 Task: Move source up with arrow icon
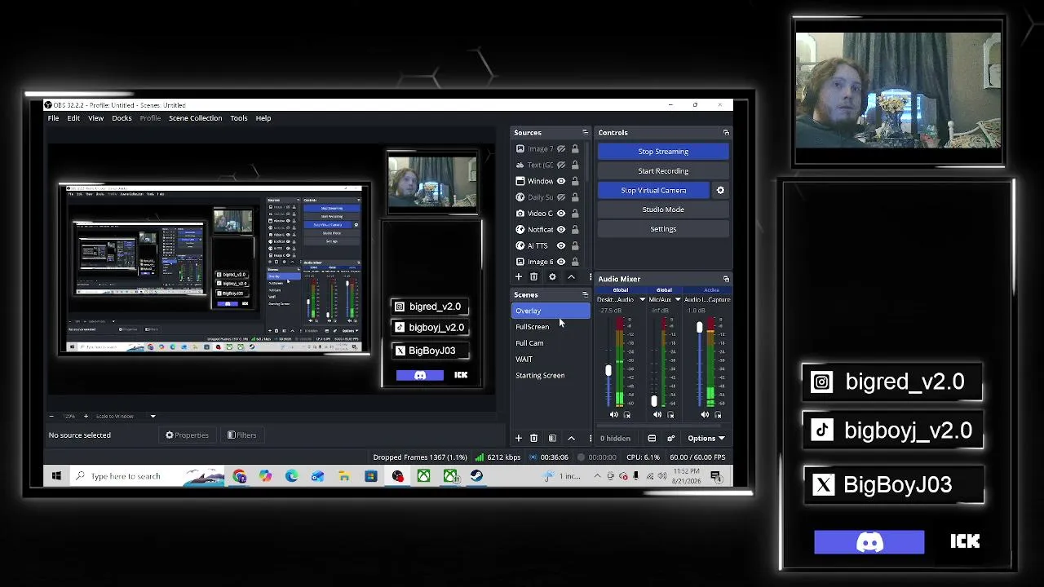point(571,277)
